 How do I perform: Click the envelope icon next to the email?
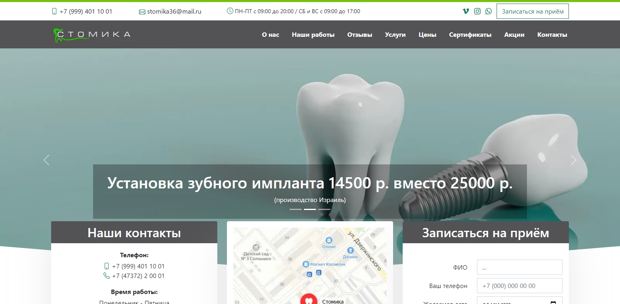click(142, 12)
